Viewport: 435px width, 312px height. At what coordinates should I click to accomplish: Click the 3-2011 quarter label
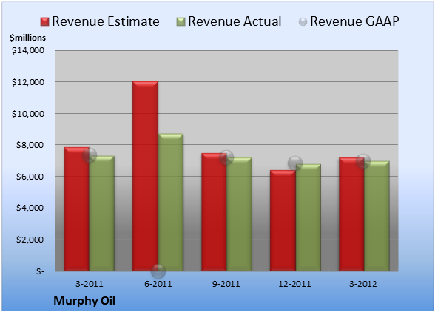[x=90, y=284]
